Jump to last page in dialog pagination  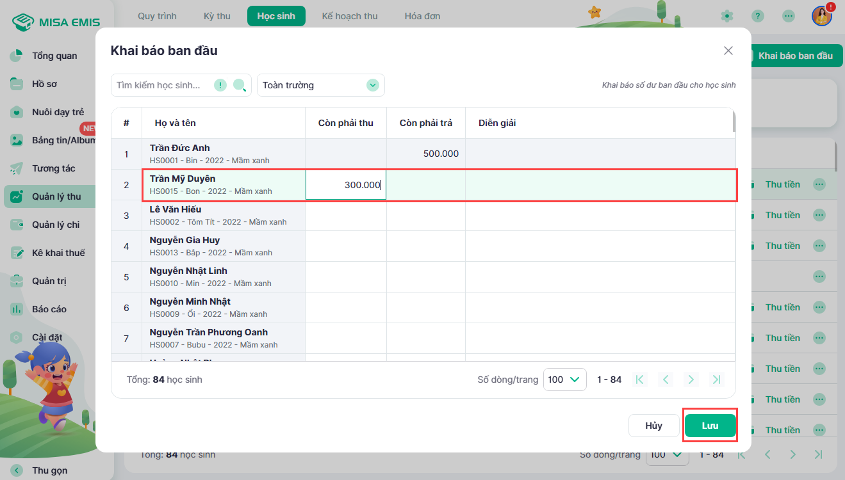point(716,380)
